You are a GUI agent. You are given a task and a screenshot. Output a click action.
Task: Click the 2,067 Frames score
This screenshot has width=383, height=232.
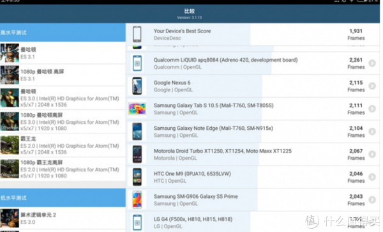(x=356, y=154)
